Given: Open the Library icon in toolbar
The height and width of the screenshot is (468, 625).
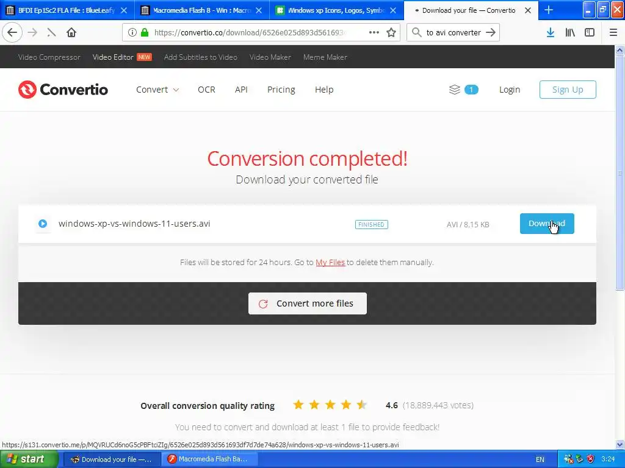Looking at the screenshot, I should [570, 33].
